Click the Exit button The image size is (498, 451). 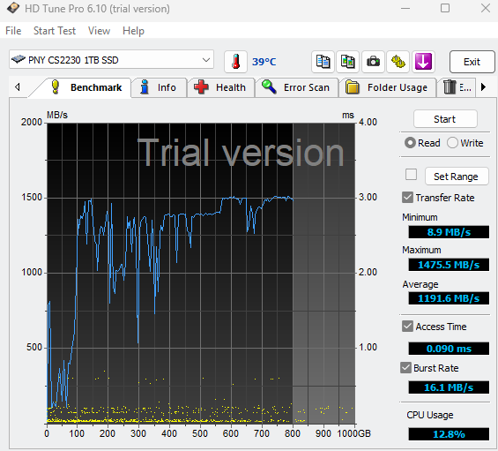point(472,62)
